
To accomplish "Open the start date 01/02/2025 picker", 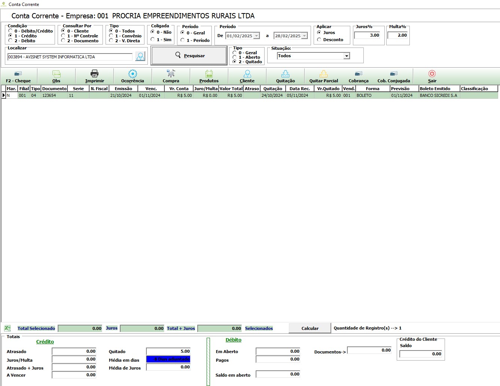I will click(256, 36).
